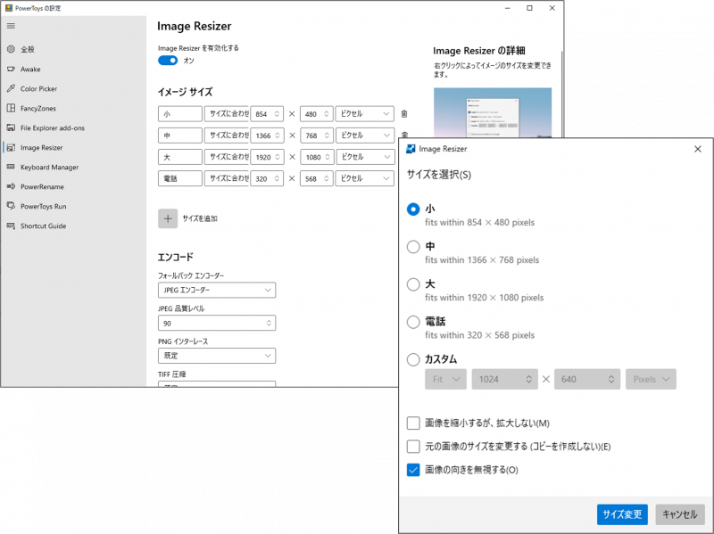Expand the フォールバック エンコーダー JPEG dropdown
The height and width of the screenshot is (534, 714).
217,290
